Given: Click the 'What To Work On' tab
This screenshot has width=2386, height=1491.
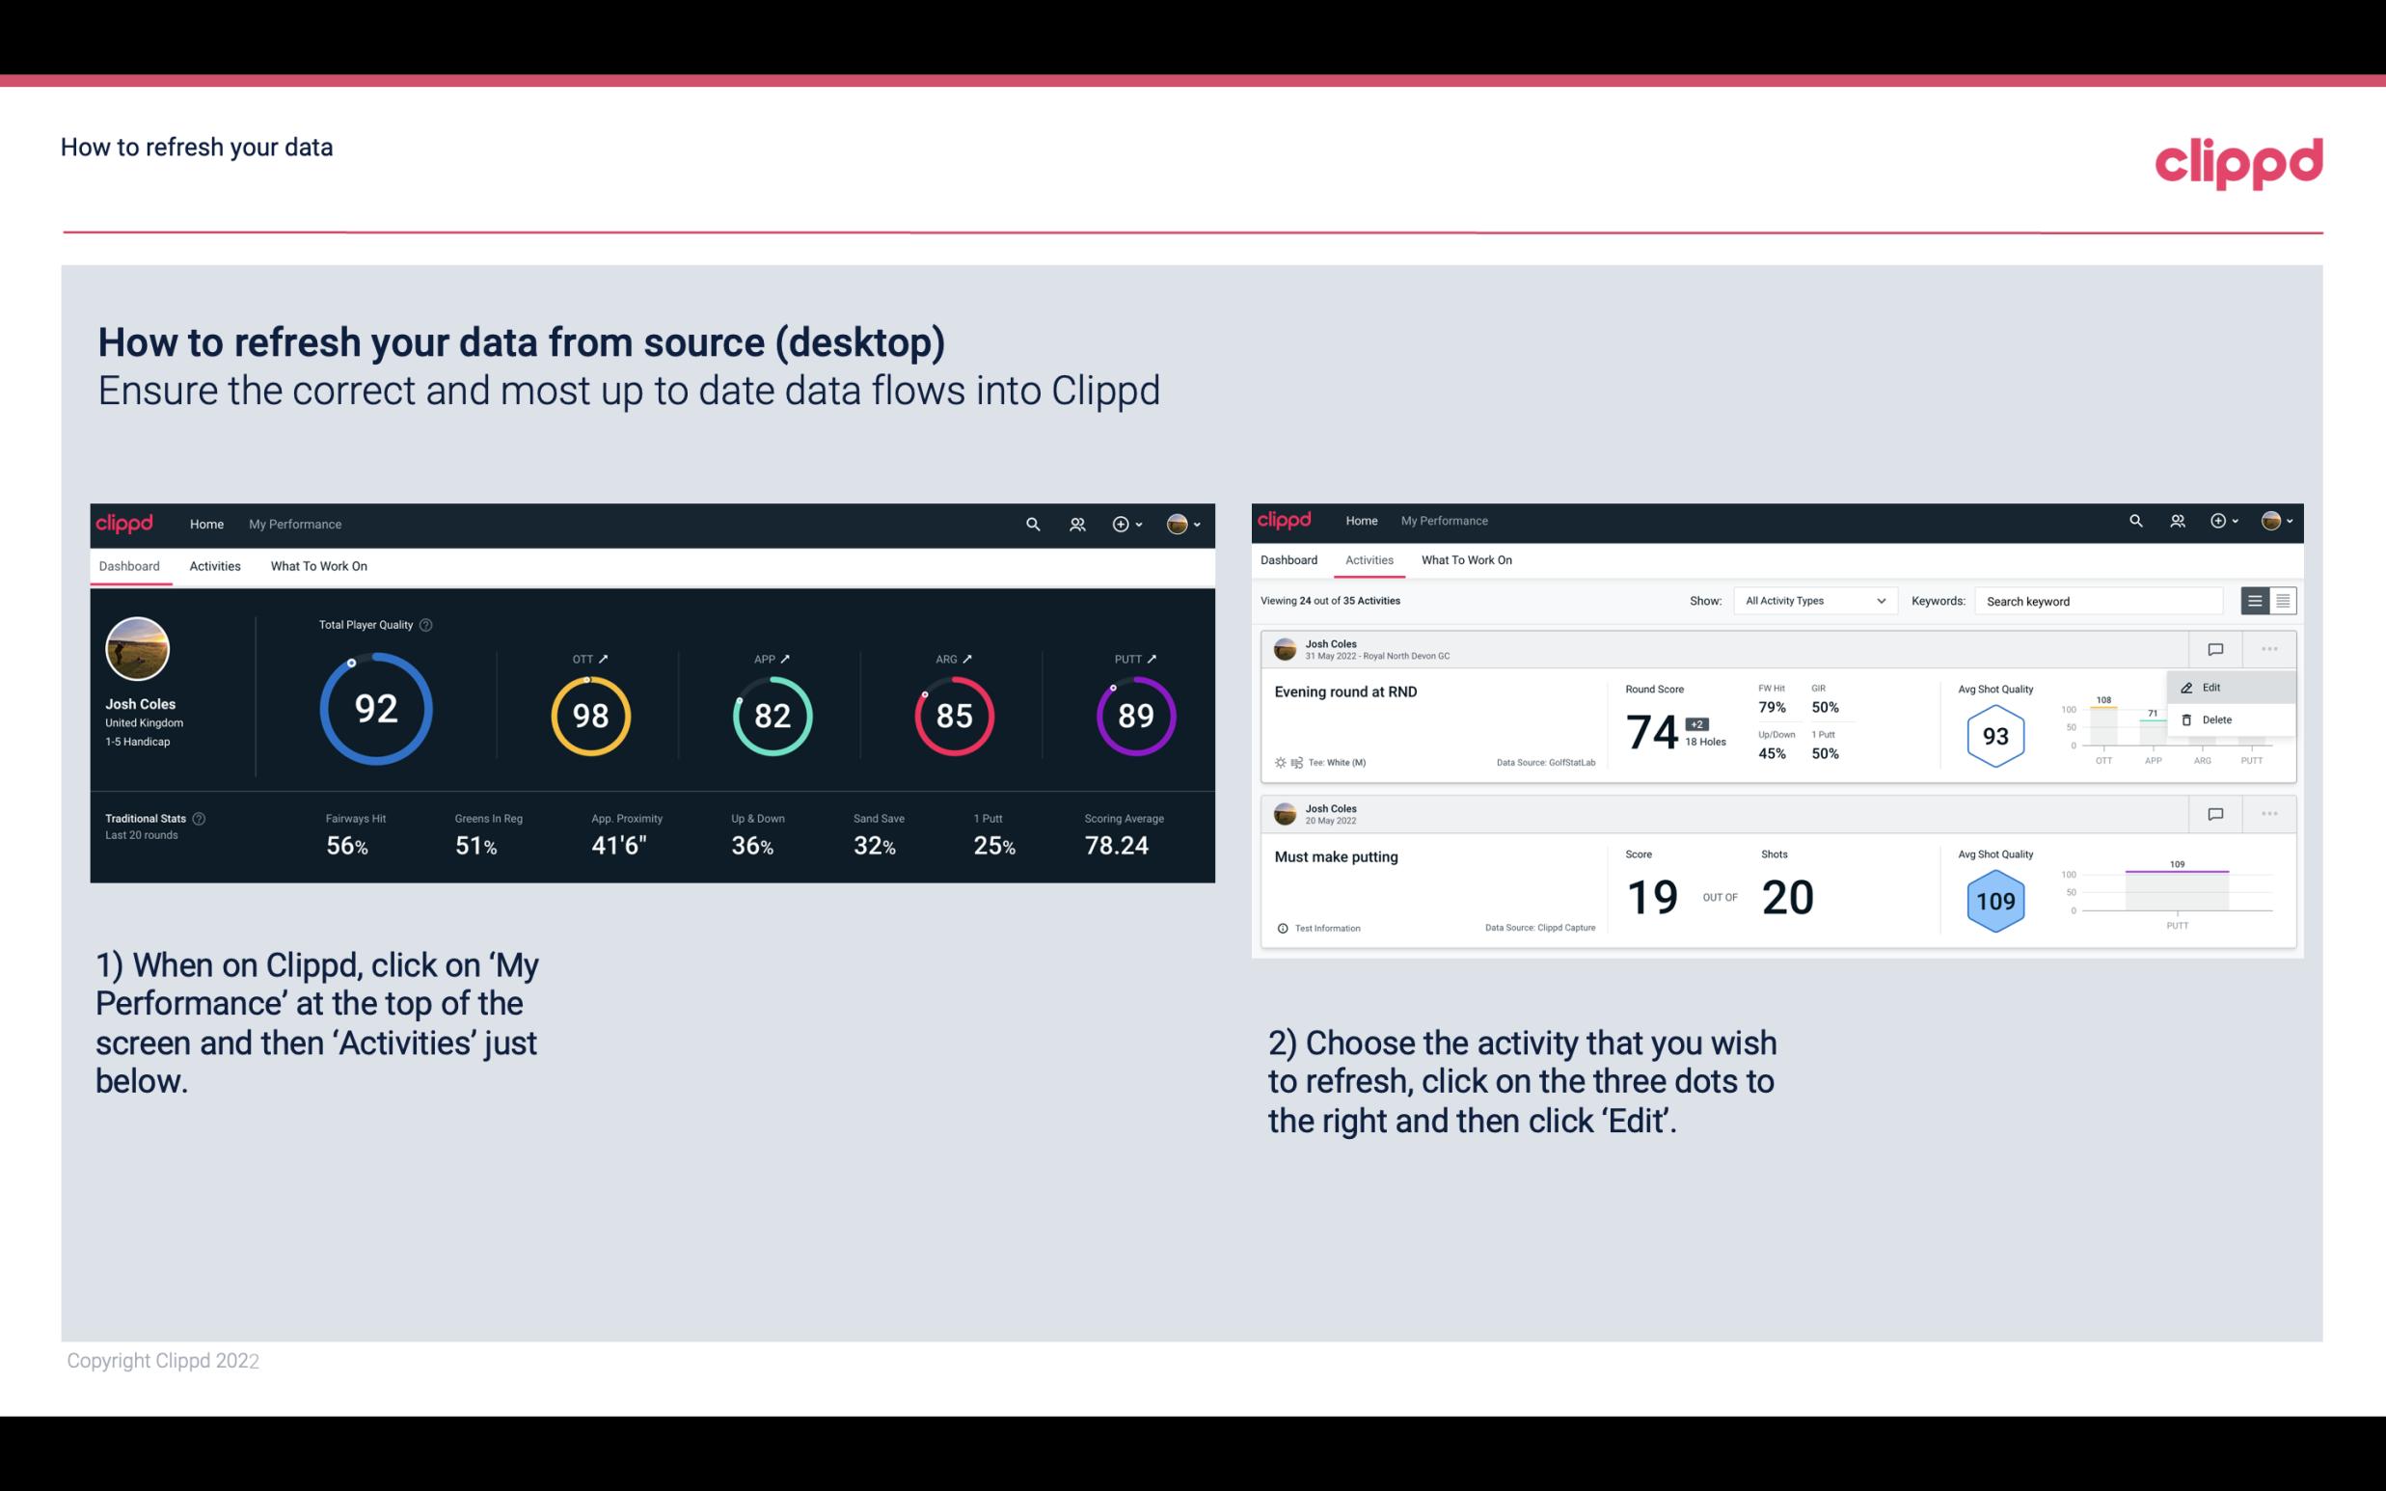Looking at the screenshot, I should click(x=318, y=565).
